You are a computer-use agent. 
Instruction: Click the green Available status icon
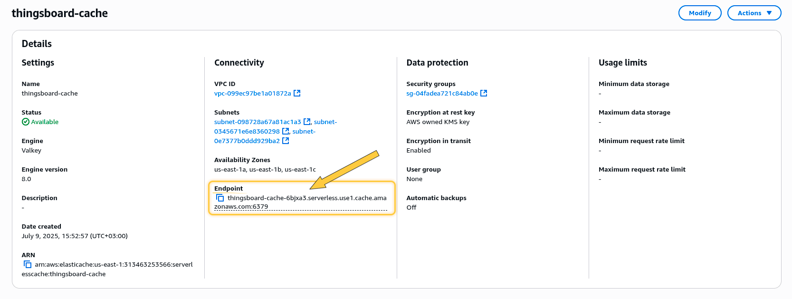[x=26, y=122]
